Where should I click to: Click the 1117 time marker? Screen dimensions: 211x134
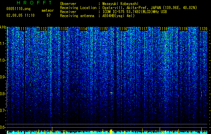pyautogui.click(x=144, y=29)
